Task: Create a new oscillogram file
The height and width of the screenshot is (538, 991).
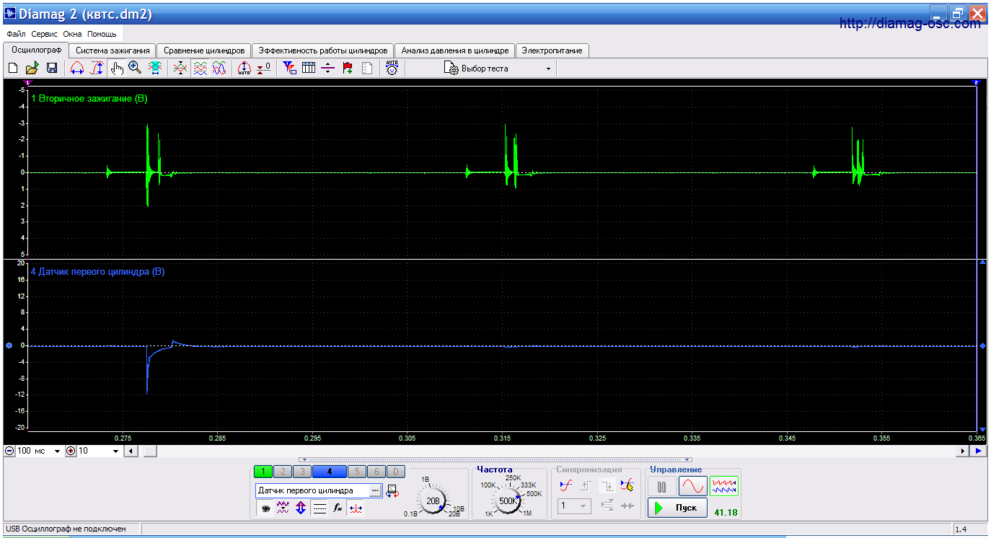Action: 12,69
